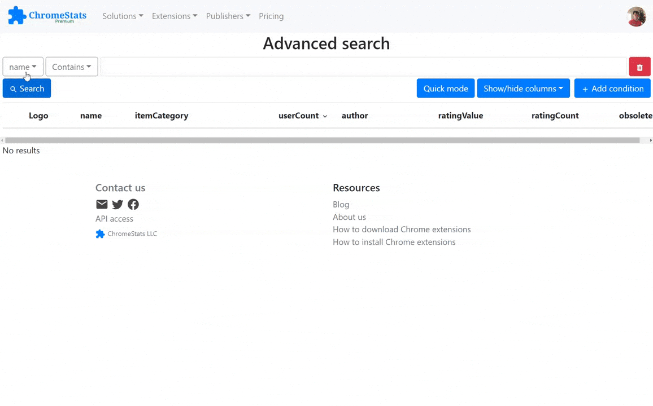Screen dimensions: 653x406
Task: Delete the condition with red trash button
Action: 639,67
